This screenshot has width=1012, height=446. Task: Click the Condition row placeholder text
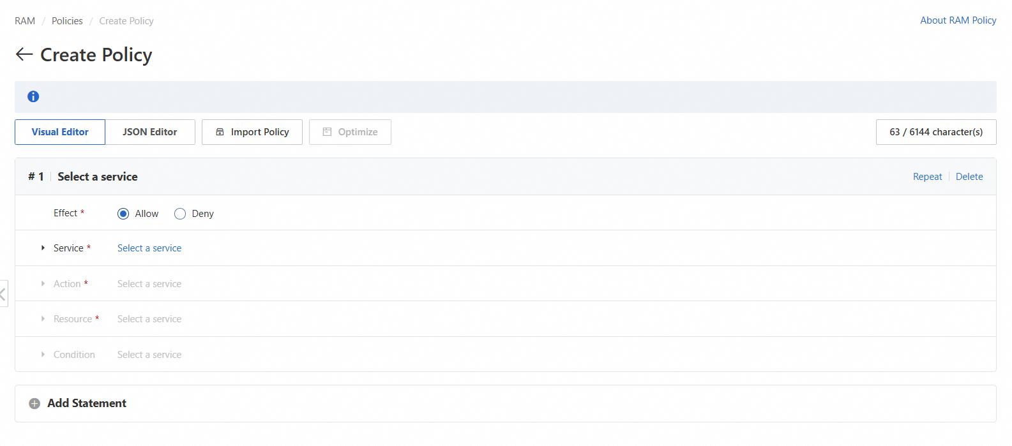(x=149, y=355)
